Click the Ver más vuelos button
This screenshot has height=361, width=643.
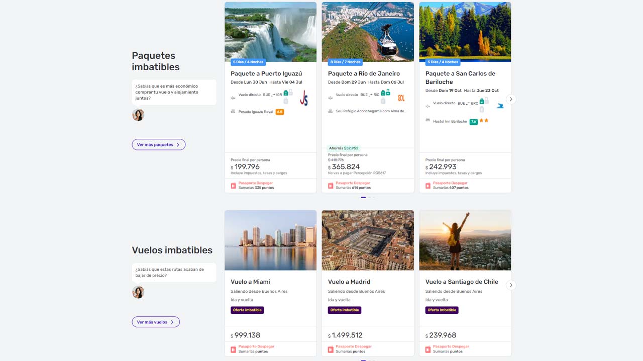click(x=155, y=322)
